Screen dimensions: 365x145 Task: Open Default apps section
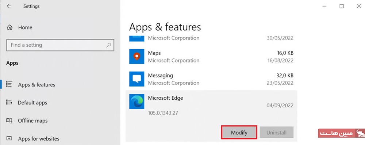[32, 103]
